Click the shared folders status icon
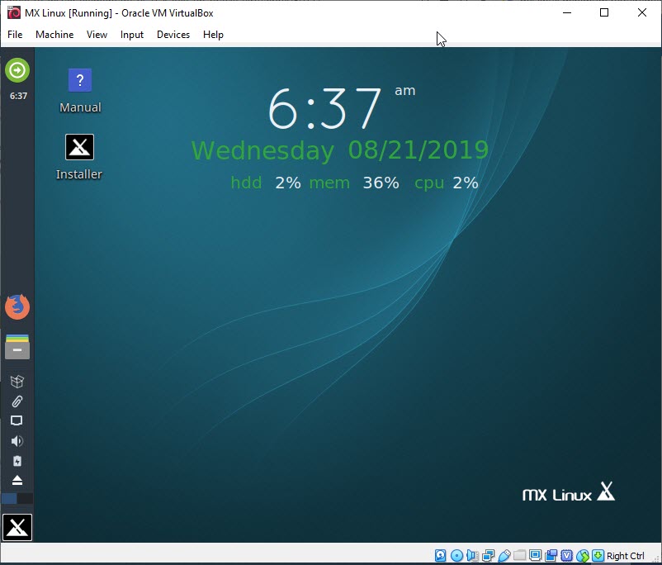This screenshot has height=565, width=662. (519, 555)
